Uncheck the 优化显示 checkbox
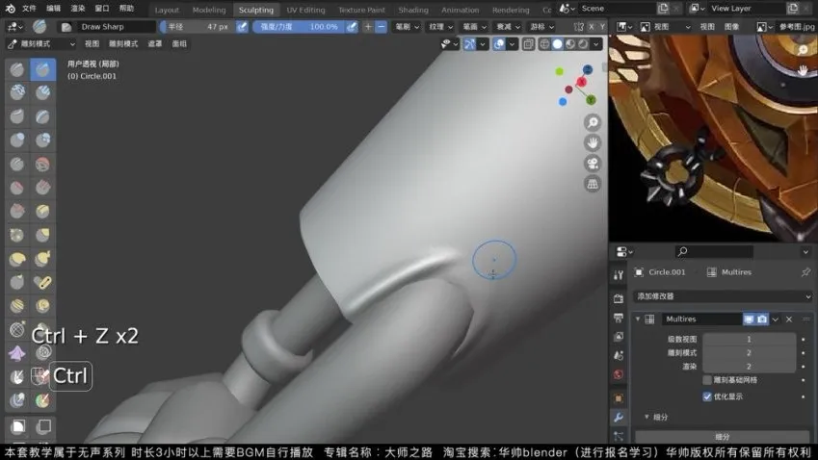This screenshot has width=818, height=460. click(x=707, y=396)
